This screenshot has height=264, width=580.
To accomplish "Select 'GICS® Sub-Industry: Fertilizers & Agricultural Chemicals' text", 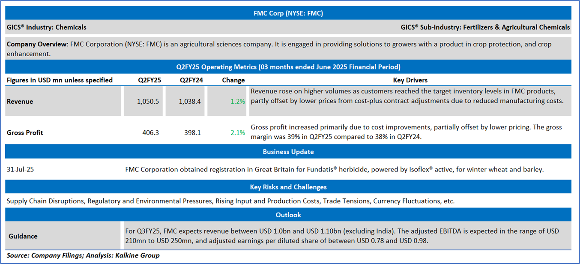I will pos(485,27).
